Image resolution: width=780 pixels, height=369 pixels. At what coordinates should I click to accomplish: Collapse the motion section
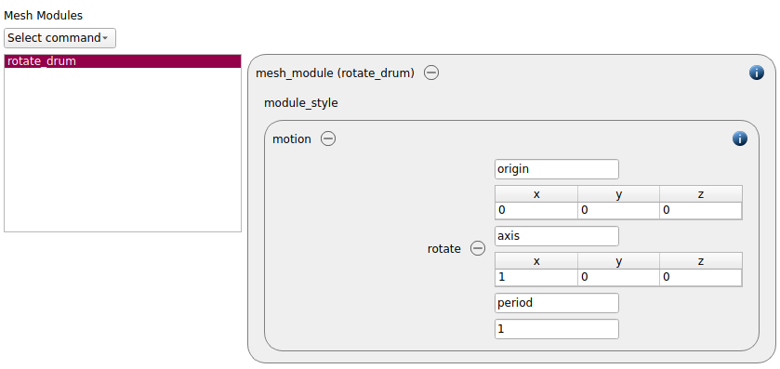pyautogui.click(x=328, y=138)
